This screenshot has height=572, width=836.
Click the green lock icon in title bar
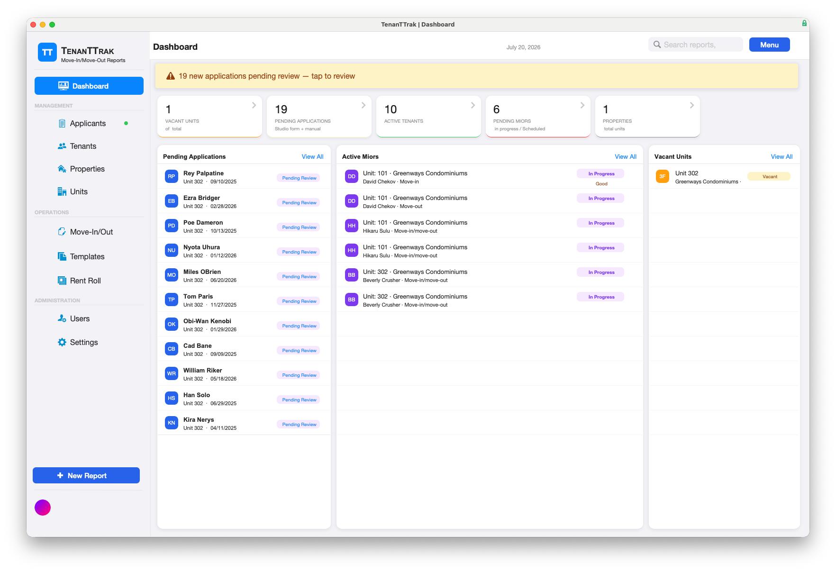pyautogui.click(x=804, y=23)
